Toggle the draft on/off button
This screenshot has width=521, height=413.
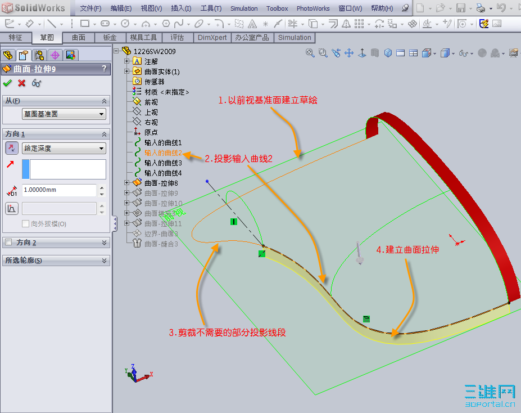tap(12, 209)
